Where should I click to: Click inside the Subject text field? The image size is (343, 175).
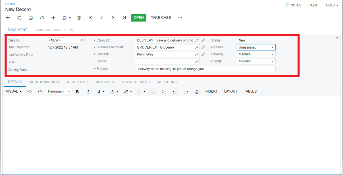click(205, 69)
